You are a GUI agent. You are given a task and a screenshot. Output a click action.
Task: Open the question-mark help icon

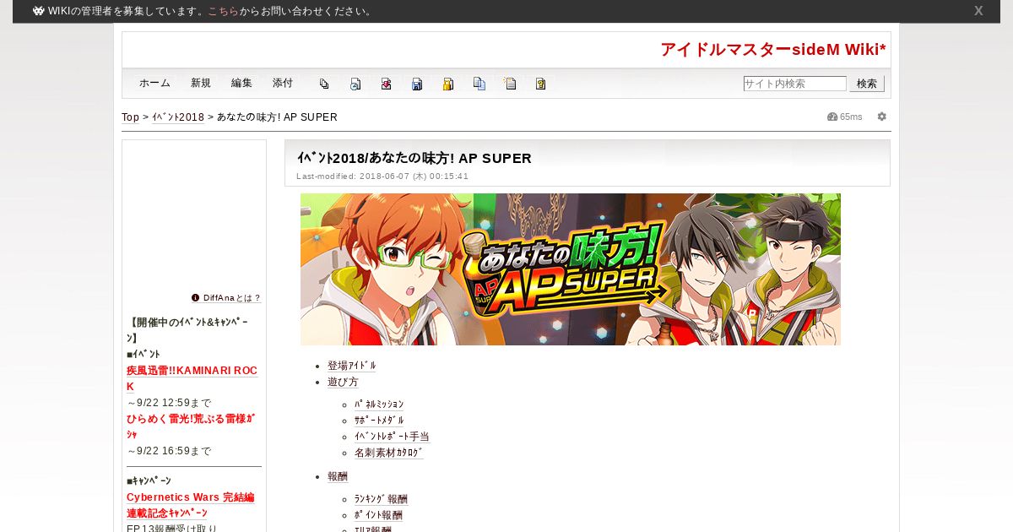tap(541, 84)
